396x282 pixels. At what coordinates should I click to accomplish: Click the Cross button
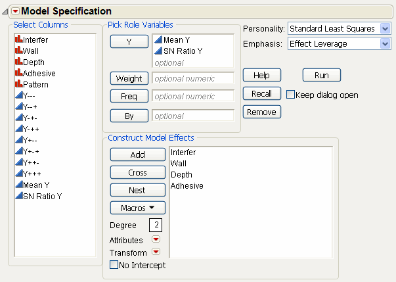pos(137,172)
